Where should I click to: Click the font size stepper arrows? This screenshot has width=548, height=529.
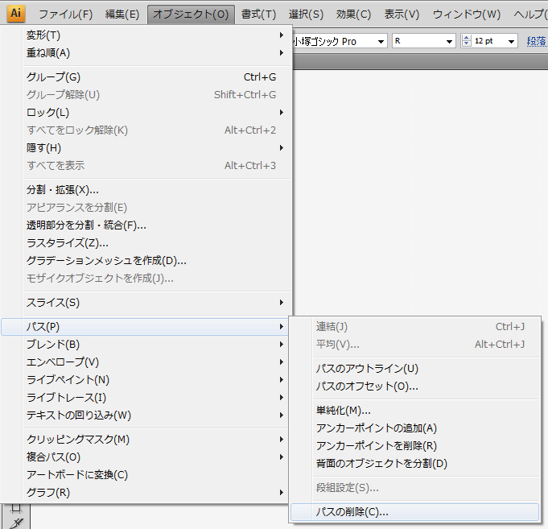(466, 41)
